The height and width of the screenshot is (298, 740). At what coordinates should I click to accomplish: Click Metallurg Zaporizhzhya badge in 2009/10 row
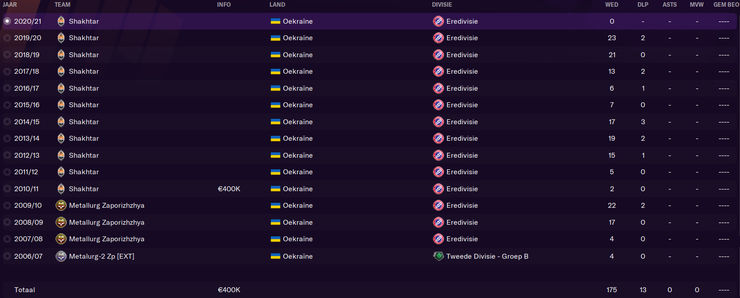coord(61,206)
